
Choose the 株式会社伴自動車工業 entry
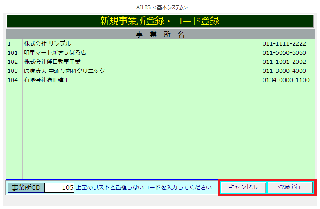tap(52, 62)
